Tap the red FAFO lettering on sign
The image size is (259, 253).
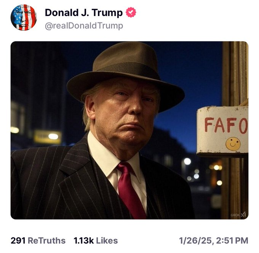point(226,125)
